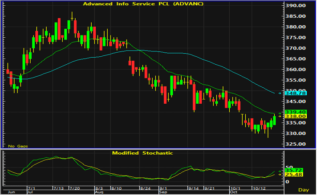317x195 pixels.
Task: Click the Sep month label
Action: click(163, 192)
